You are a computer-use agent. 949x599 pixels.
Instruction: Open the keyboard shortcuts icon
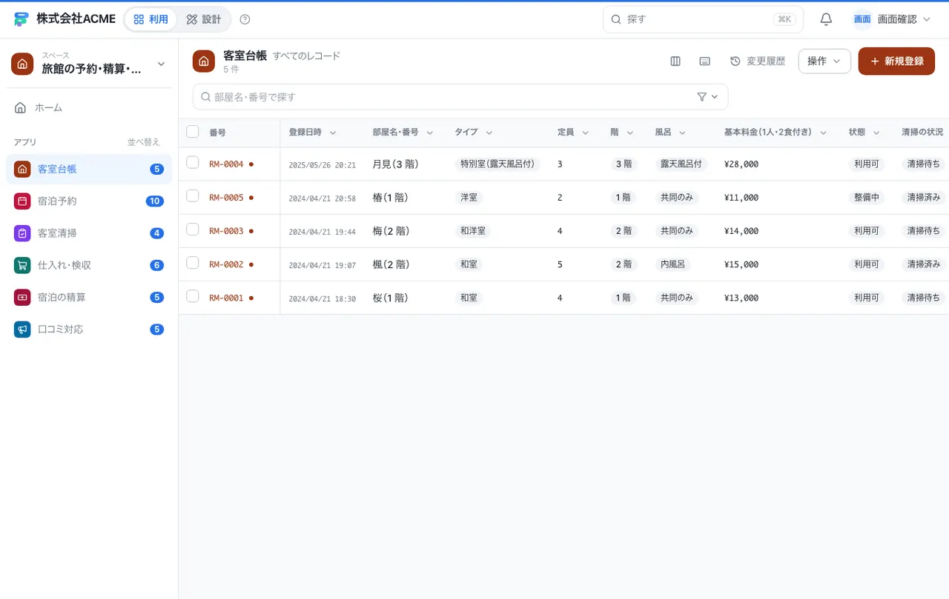tap(705, 61)
